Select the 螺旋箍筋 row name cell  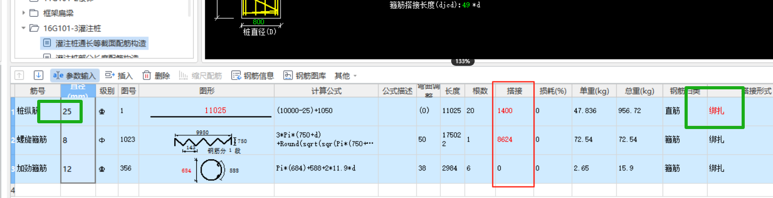(37, 140)
